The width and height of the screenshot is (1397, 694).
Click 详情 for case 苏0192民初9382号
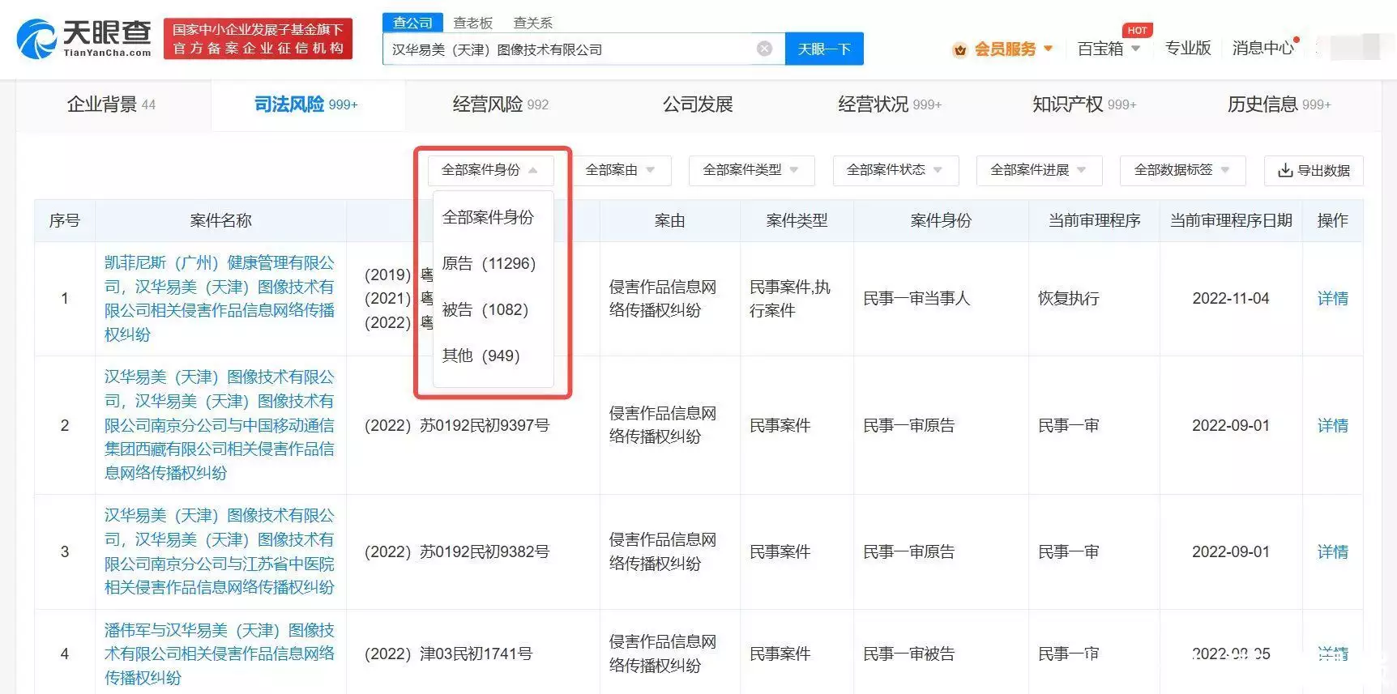[1332, 551]
